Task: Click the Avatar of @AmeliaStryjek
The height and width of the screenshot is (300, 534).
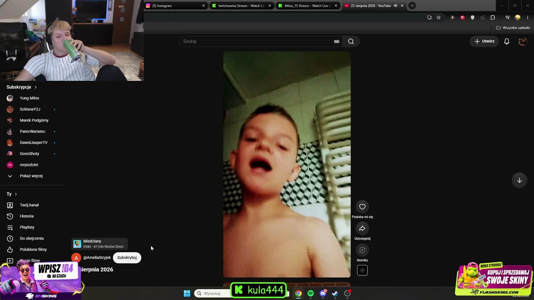Action: [76, 257]
